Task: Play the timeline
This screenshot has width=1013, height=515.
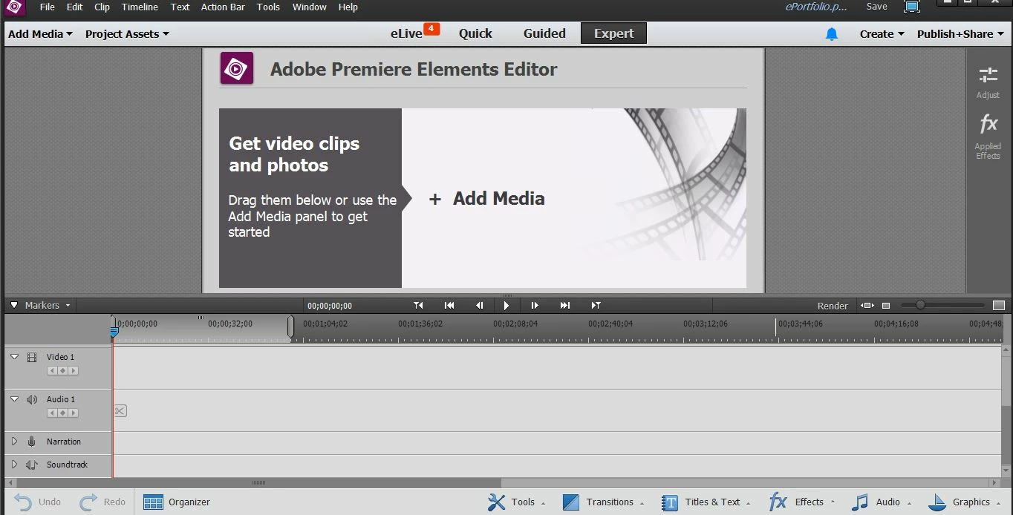Action: pyautogui.click(x=506, y=305)
